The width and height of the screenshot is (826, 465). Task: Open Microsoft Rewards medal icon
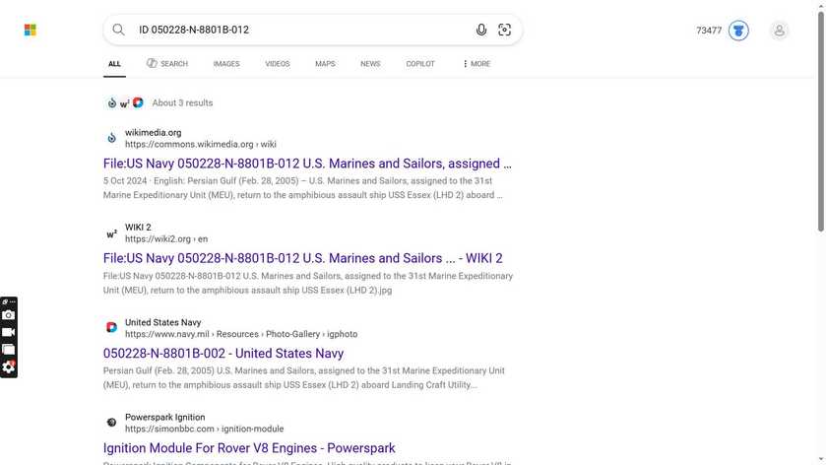pyautogui.click(x=738, y=31)
